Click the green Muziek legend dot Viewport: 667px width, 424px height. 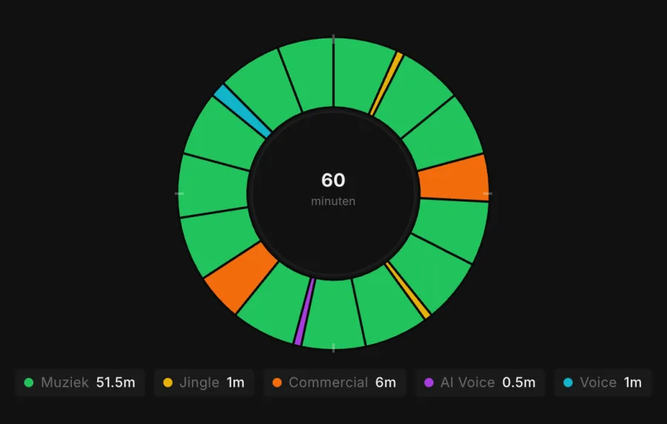(28, 382)
